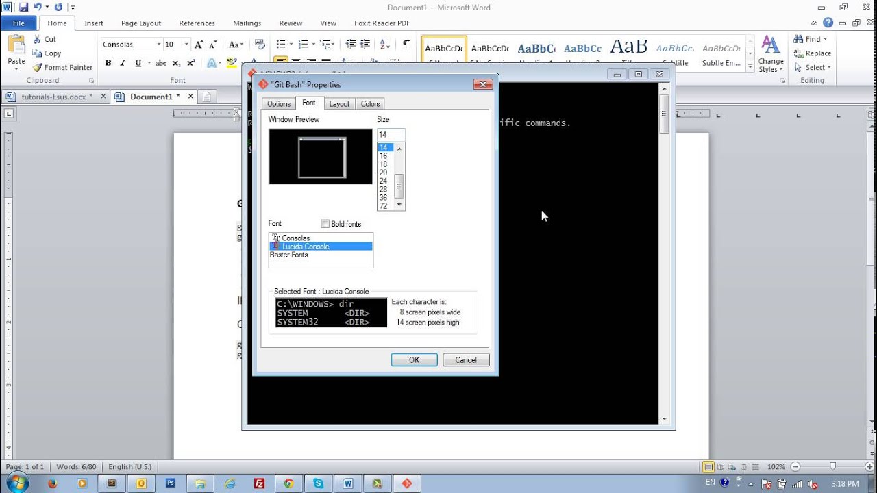Expand the Word styles gallery More arrow
This screenshot has height=493, width=877.
[750, 66]
